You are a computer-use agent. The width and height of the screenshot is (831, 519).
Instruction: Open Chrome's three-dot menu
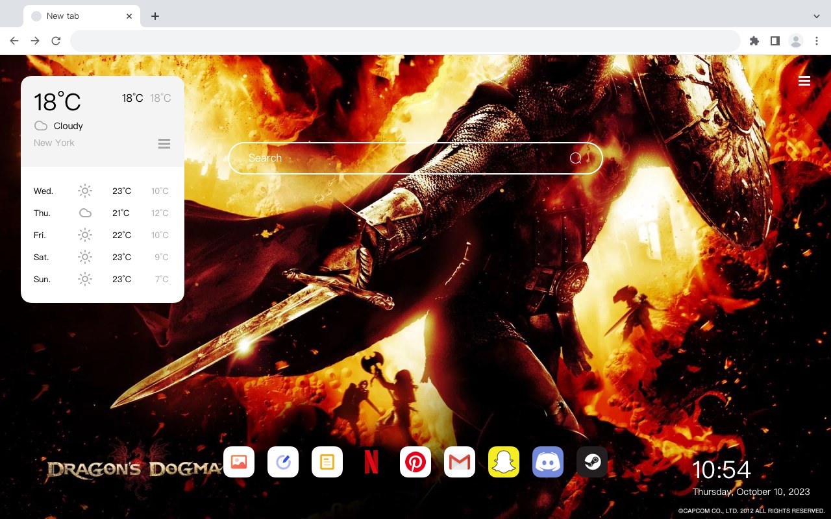click(x=817, y=41)
